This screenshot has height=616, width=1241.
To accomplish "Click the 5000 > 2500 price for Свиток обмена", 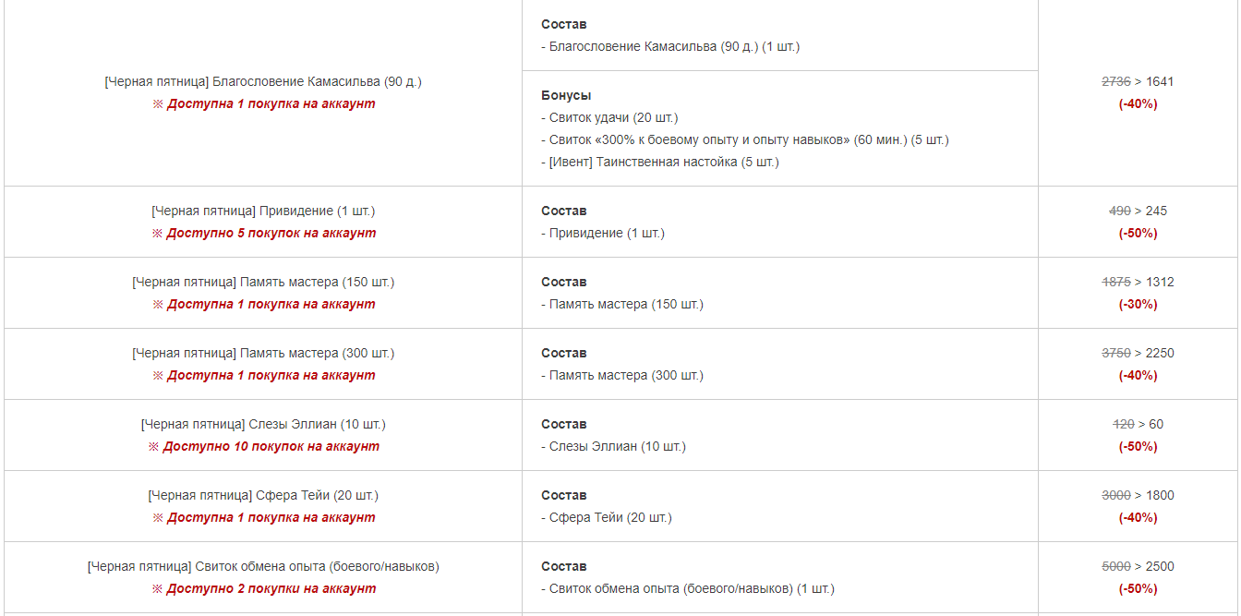I will pyautogui.click(x=1138, y=566).
